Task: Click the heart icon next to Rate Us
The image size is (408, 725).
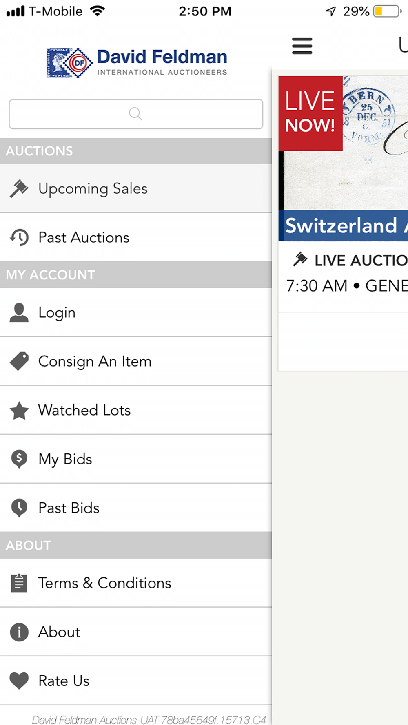Action: (19, 681)
